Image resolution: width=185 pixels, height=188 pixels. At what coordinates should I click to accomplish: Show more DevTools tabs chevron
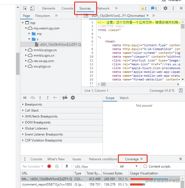[116, 8]
